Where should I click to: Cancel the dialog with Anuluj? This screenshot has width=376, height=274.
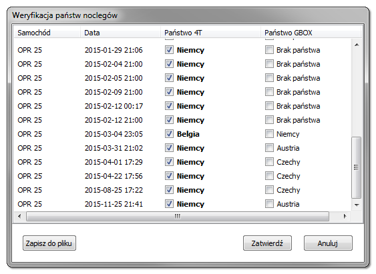coord(328,243)
